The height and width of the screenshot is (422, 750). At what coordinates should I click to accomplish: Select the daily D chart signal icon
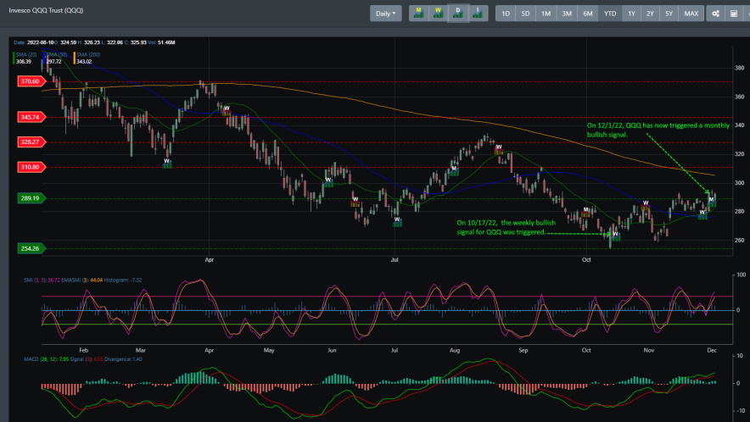458,14
